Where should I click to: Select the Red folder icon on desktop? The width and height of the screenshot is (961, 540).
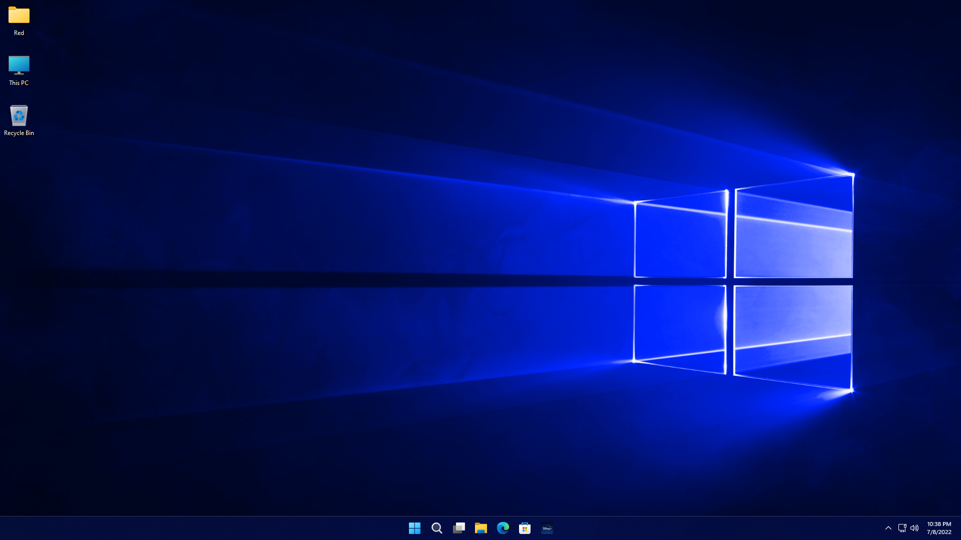19,15
